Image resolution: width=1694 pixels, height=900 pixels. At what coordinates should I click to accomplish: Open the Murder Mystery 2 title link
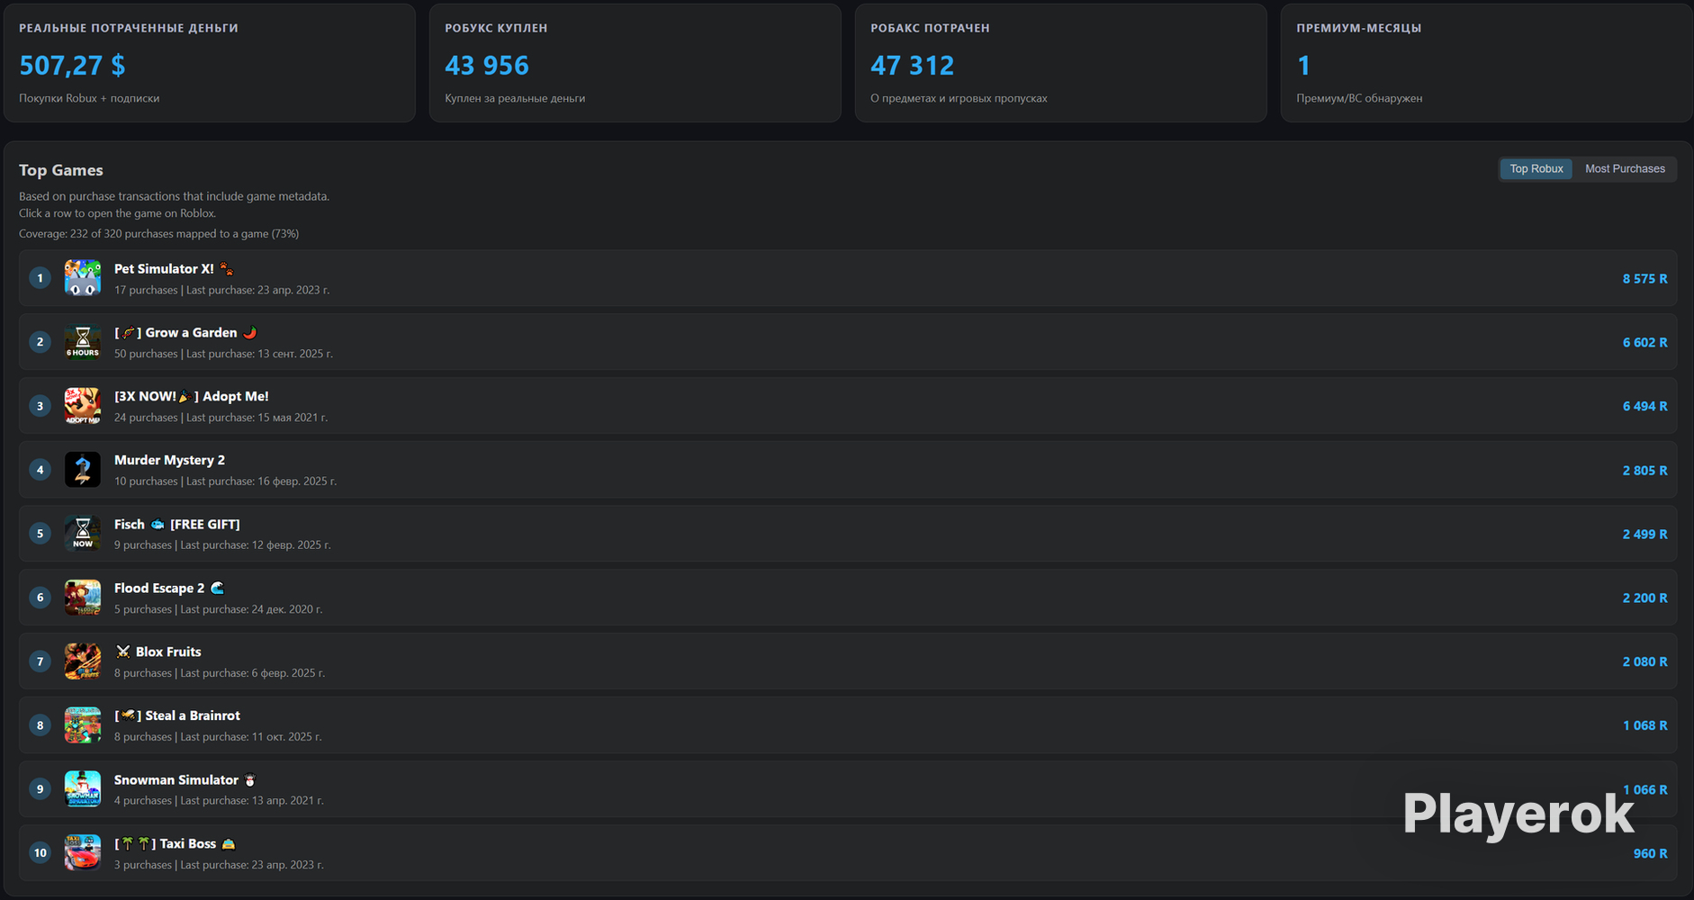169,460
